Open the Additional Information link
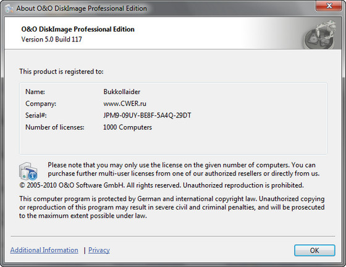This screenshot has height=267, width=346. click(x=44, y=250)
